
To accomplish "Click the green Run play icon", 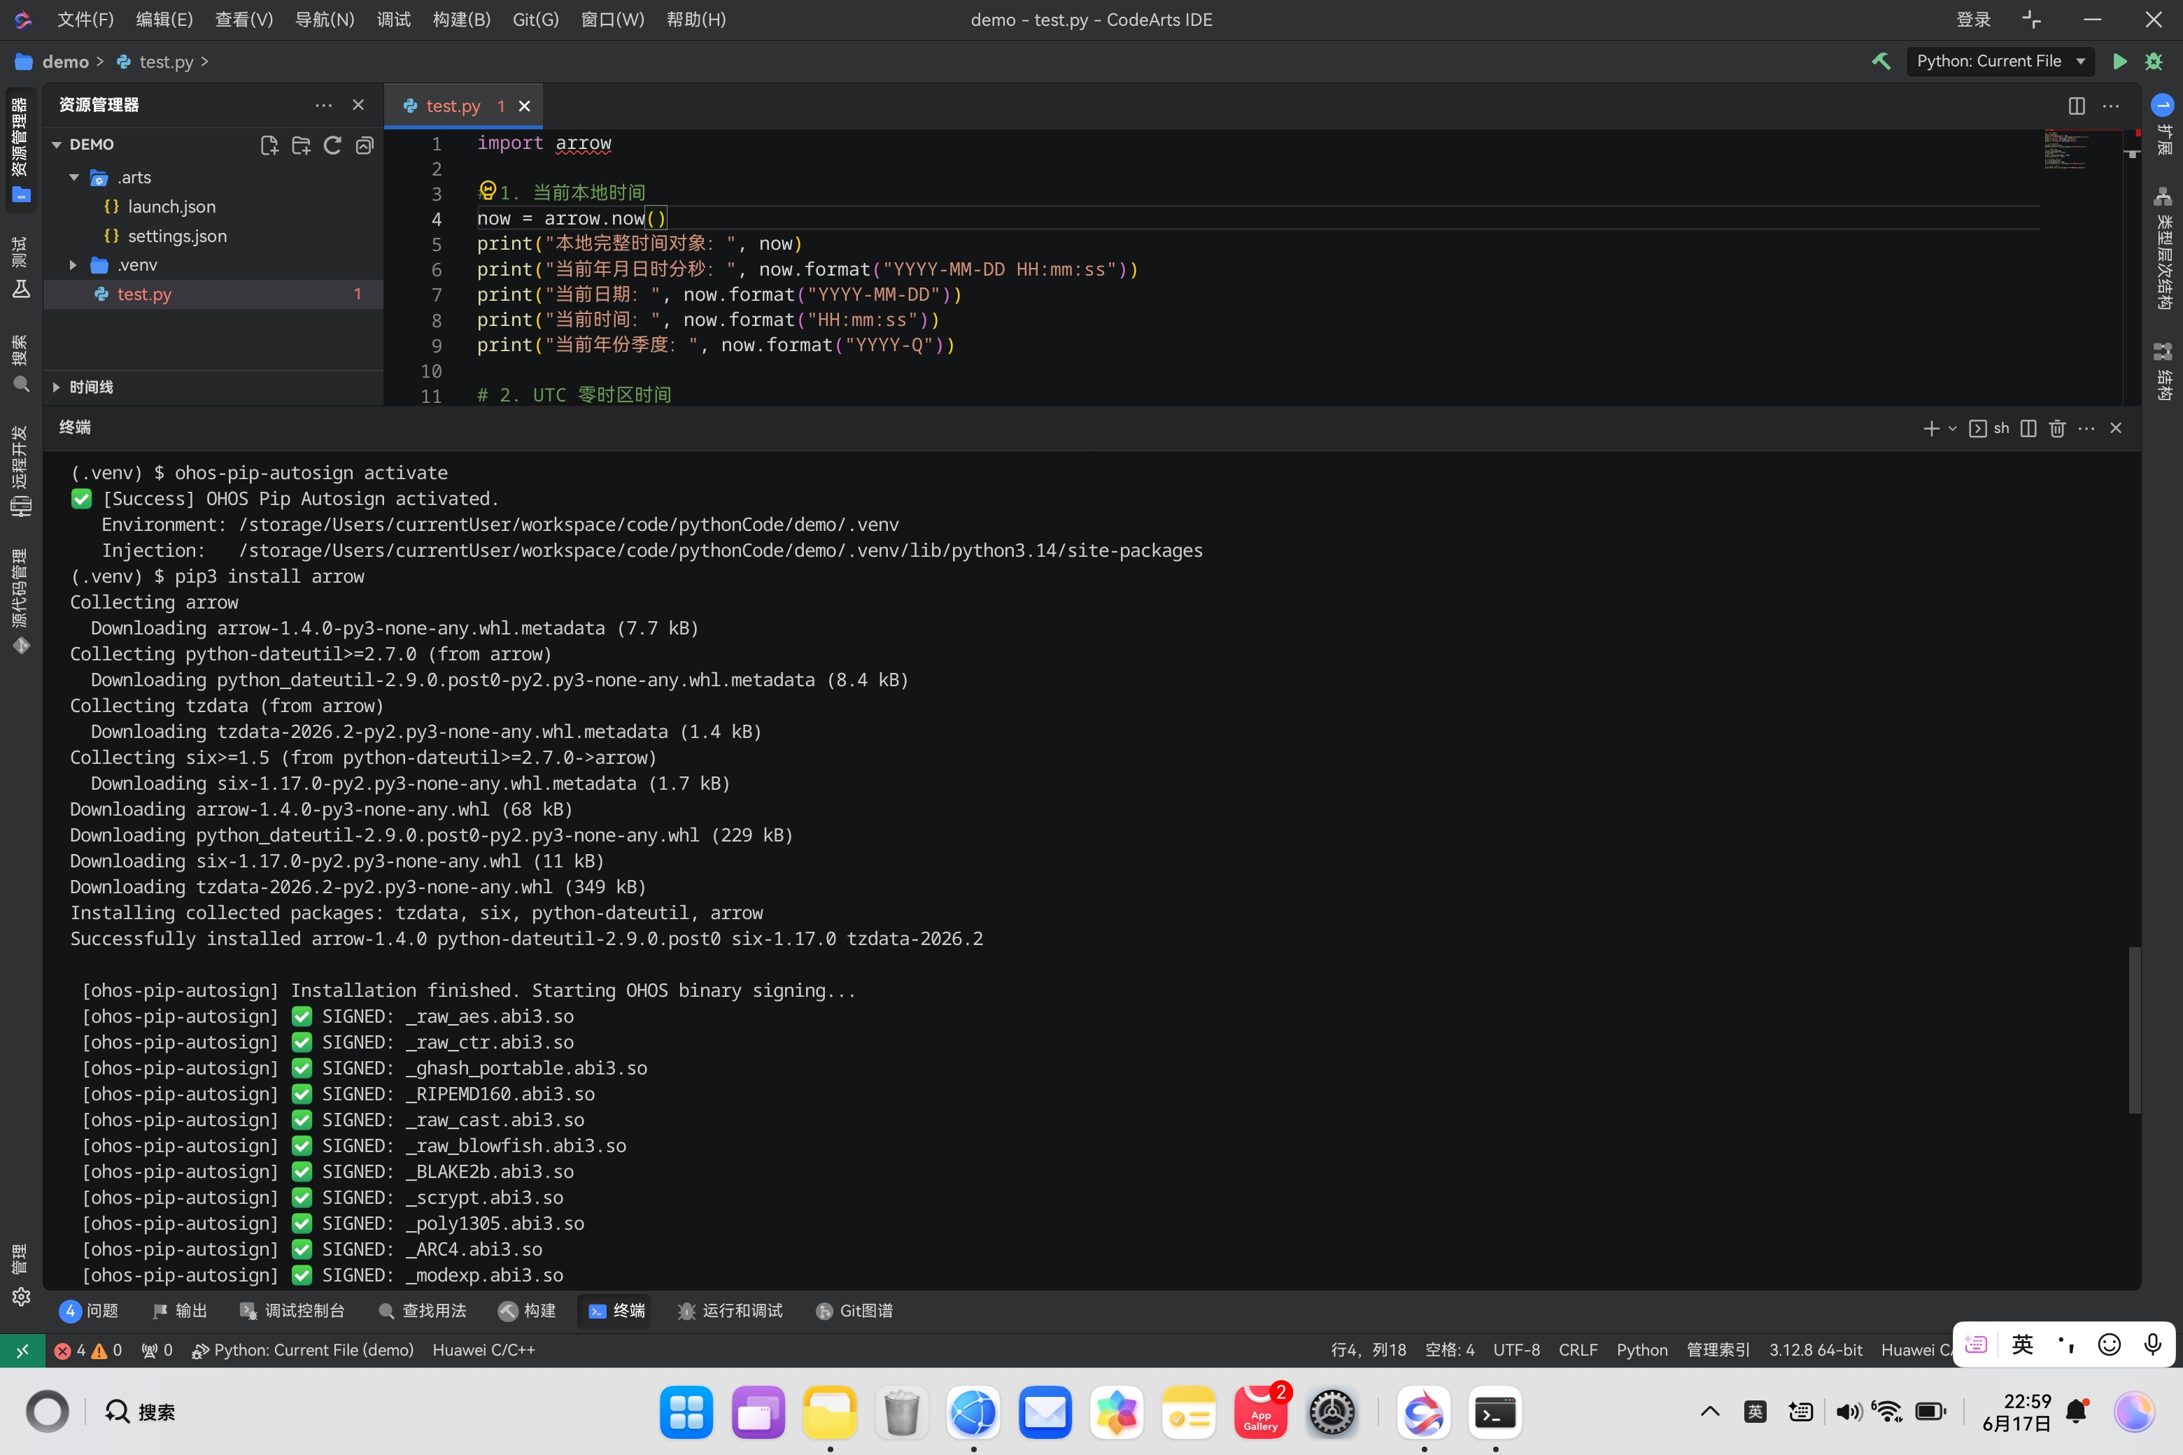I will pos(2120,62).
